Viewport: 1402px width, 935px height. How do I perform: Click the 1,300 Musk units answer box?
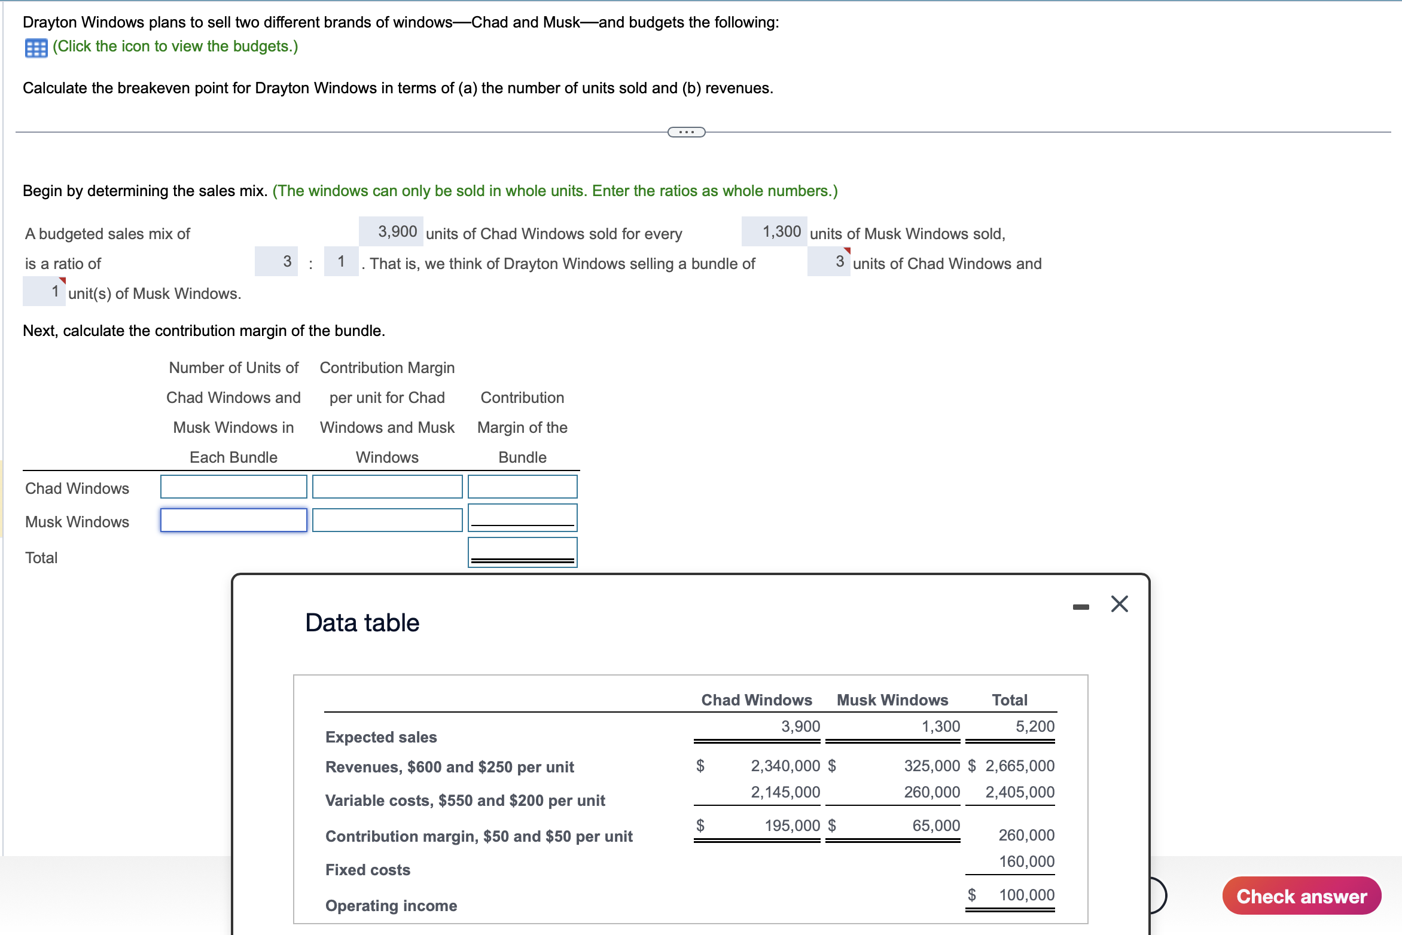(x=774, y=231)
